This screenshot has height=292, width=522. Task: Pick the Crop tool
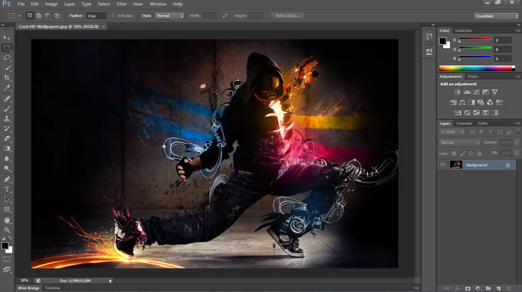tap(7, 78)
